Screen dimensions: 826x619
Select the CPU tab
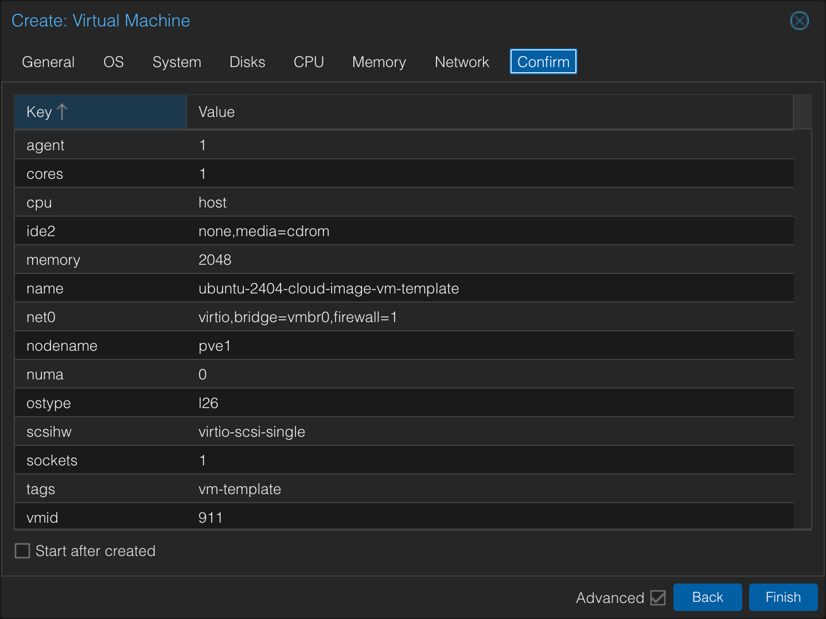click(309, 62)
